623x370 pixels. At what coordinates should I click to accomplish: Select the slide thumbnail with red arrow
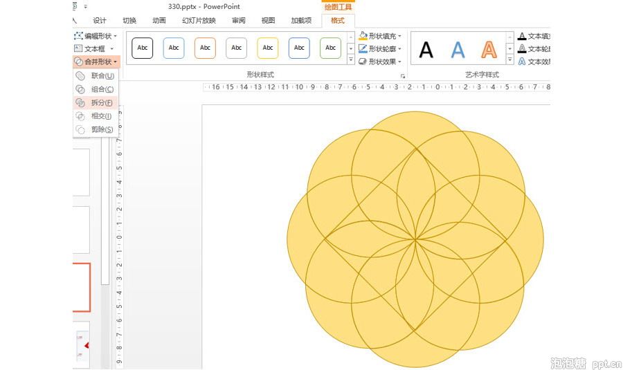tap(82, 344)
